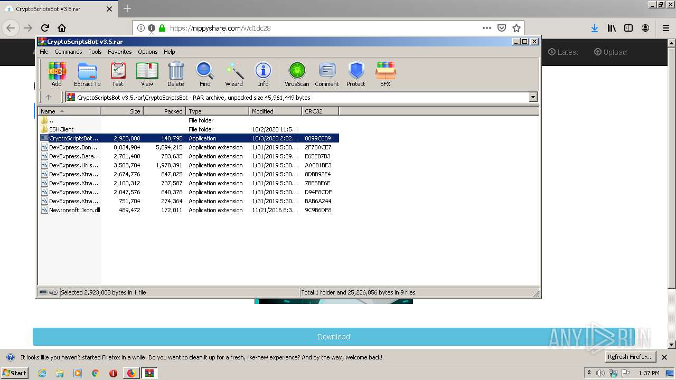Viewport: 676px width, 380px height.
Task: Click the Find magnifier icon
Action: pos(205,74)
